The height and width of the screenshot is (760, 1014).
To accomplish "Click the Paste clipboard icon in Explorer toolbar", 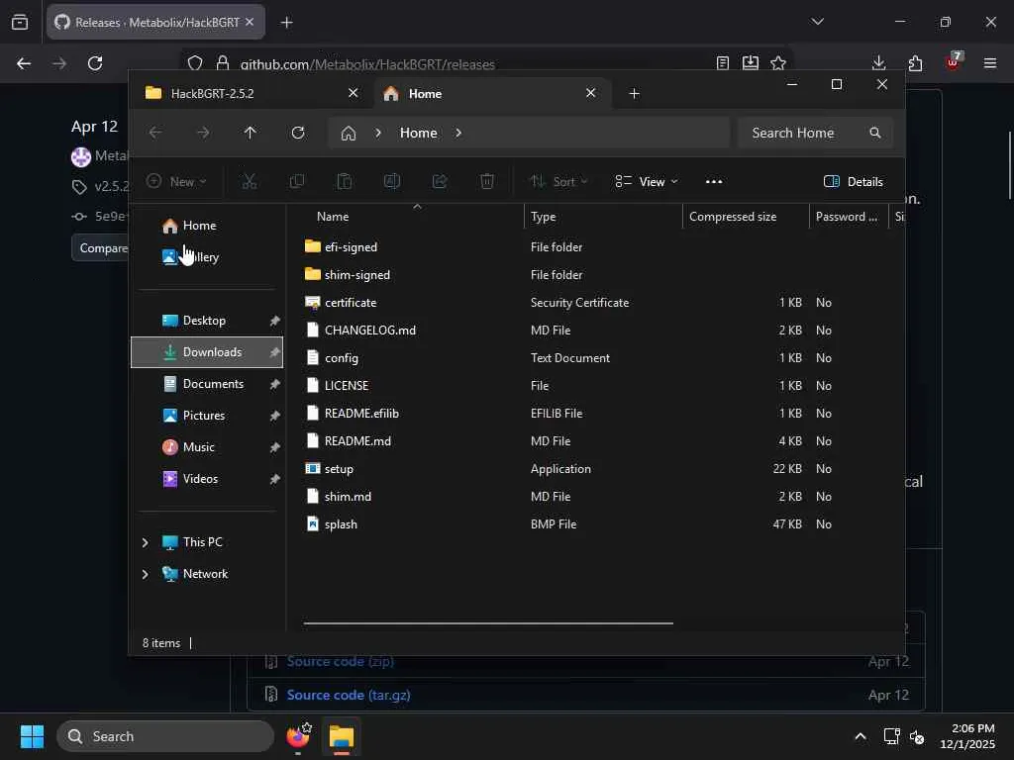I will 345,182.
